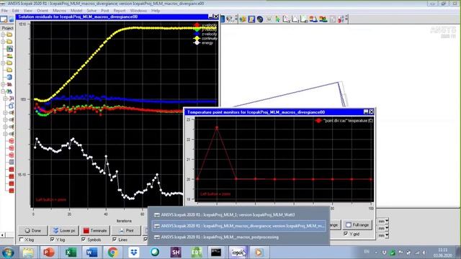Open the Solve menu

click(91, 11)
